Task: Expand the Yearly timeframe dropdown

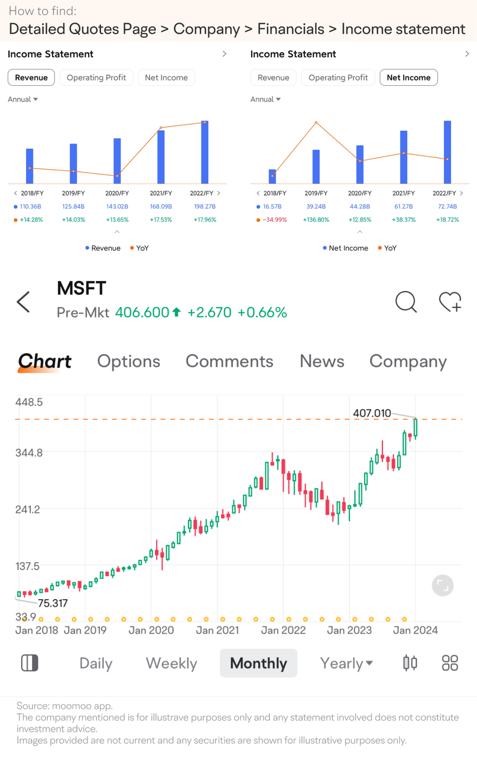Action: click(x=346, y=663)
